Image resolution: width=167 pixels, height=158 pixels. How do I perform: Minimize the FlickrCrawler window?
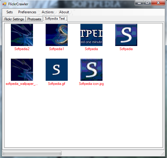(139, 3)
